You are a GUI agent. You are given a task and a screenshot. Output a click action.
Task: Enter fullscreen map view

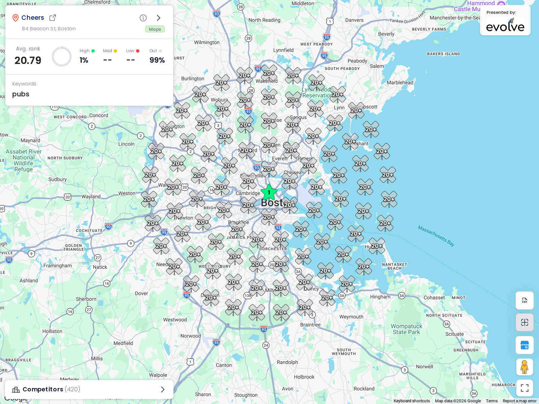coord(525,388)
